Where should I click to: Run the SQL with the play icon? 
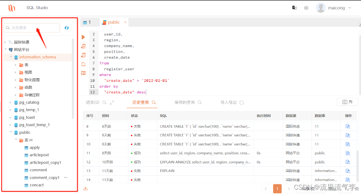pos(83,37)
